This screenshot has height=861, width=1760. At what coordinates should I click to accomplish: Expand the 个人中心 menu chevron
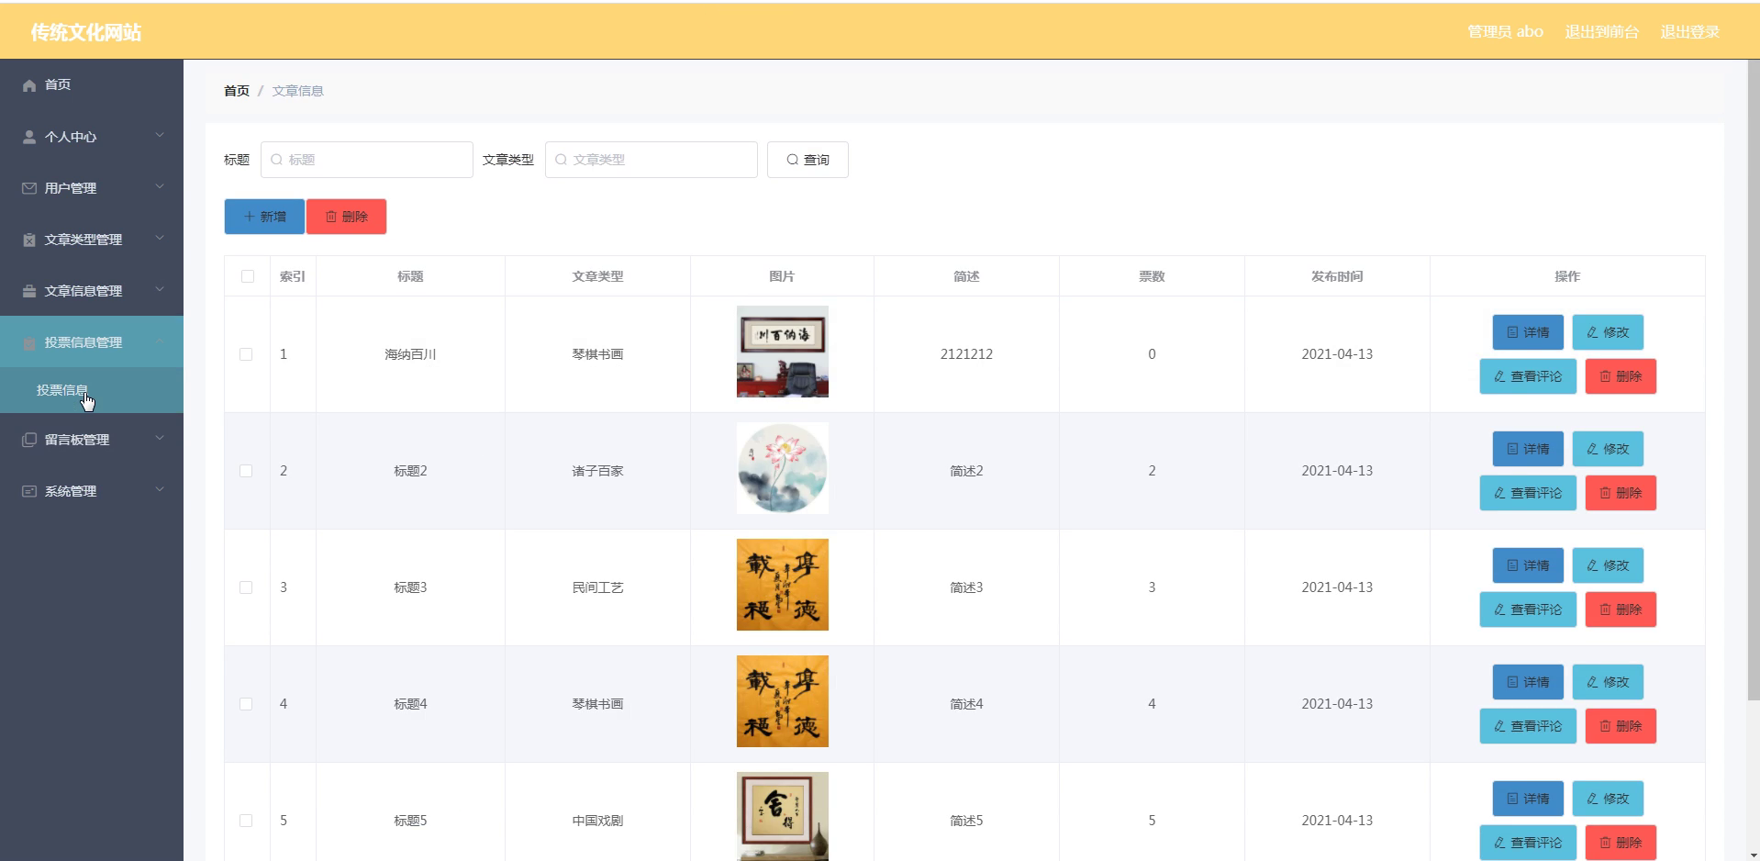click(160, 136)
